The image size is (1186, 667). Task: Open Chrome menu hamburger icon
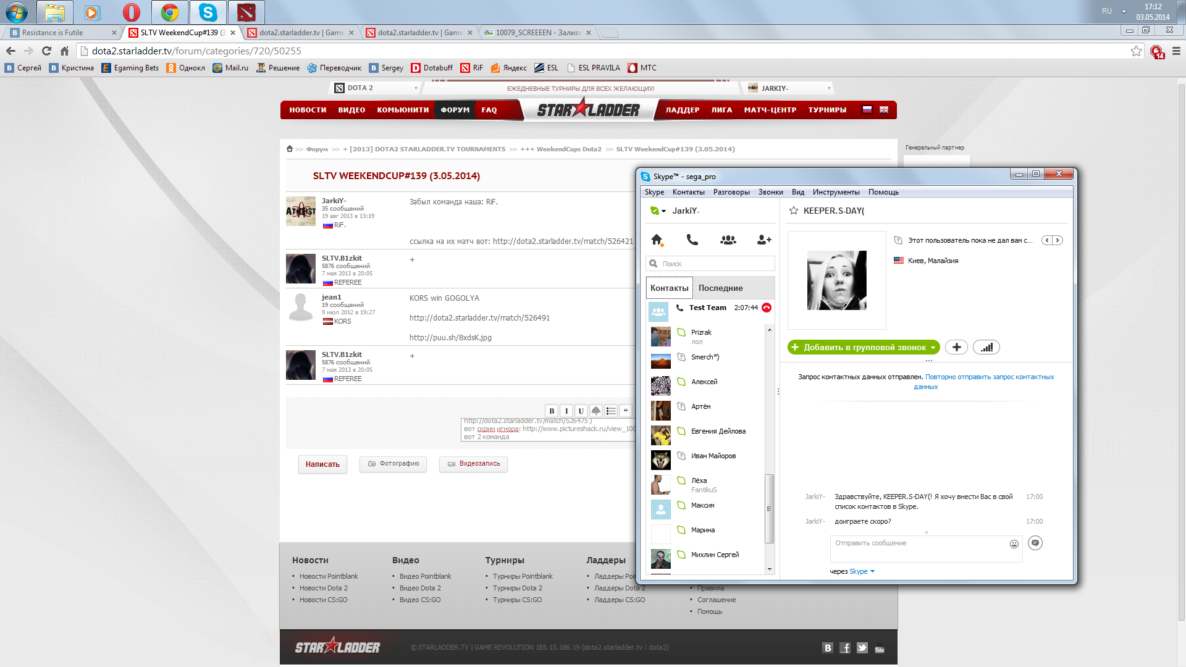click(1176, 51)
